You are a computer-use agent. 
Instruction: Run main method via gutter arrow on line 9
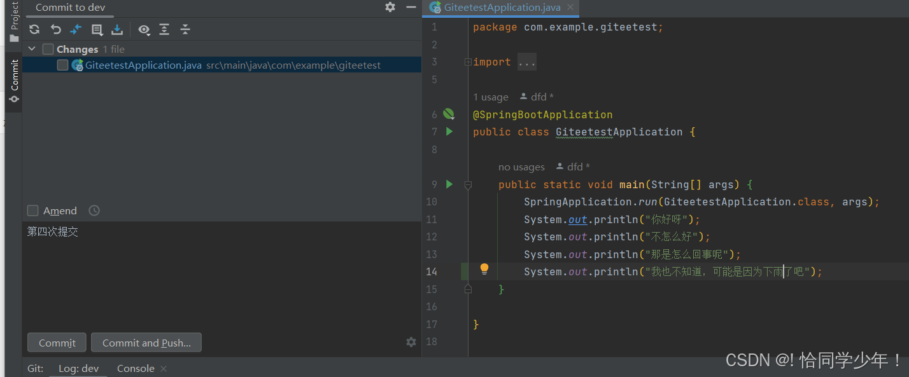pyautogui.click(x=449, y=184)
